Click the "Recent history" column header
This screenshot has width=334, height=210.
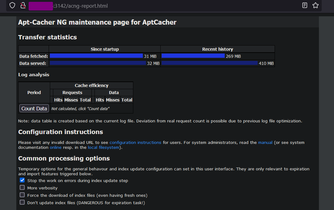coord(217,49)
